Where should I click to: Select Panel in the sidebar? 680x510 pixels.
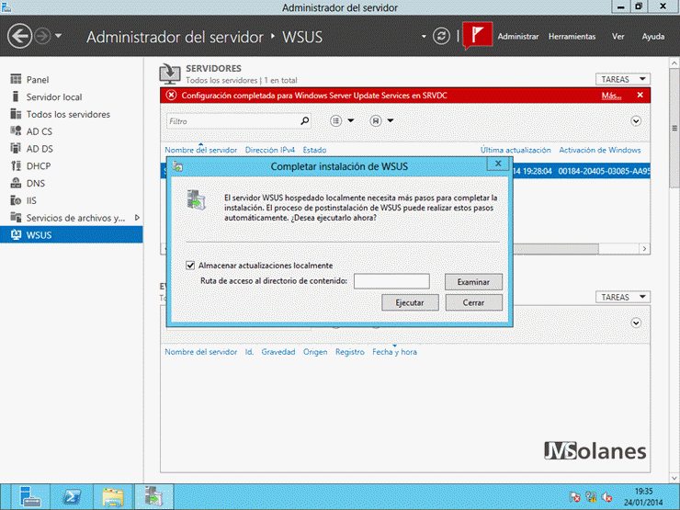coord(72,79)
